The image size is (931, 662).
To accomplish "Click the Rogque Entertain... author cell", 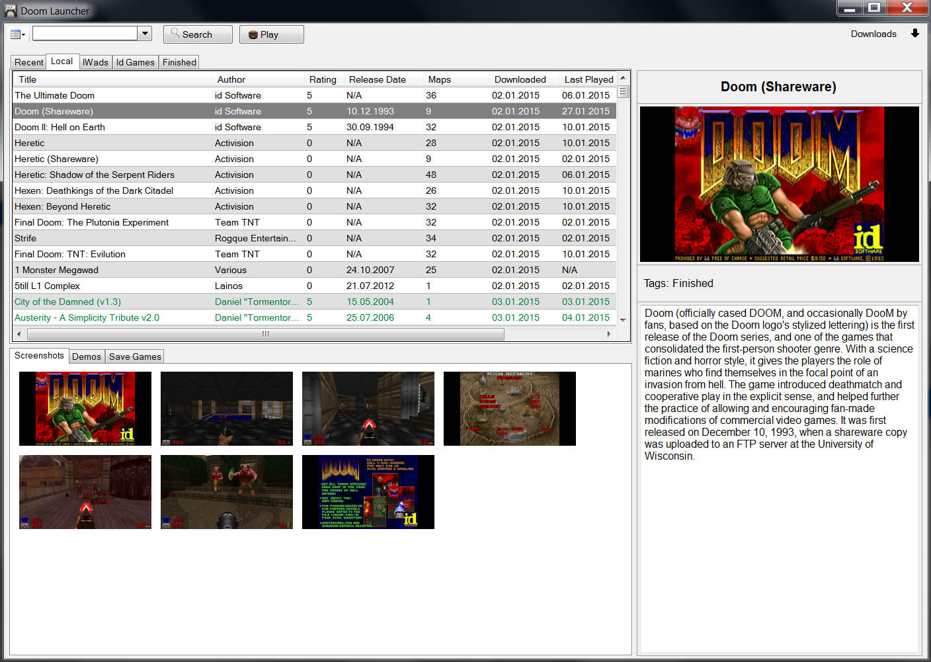I will (x=255, y=238).
